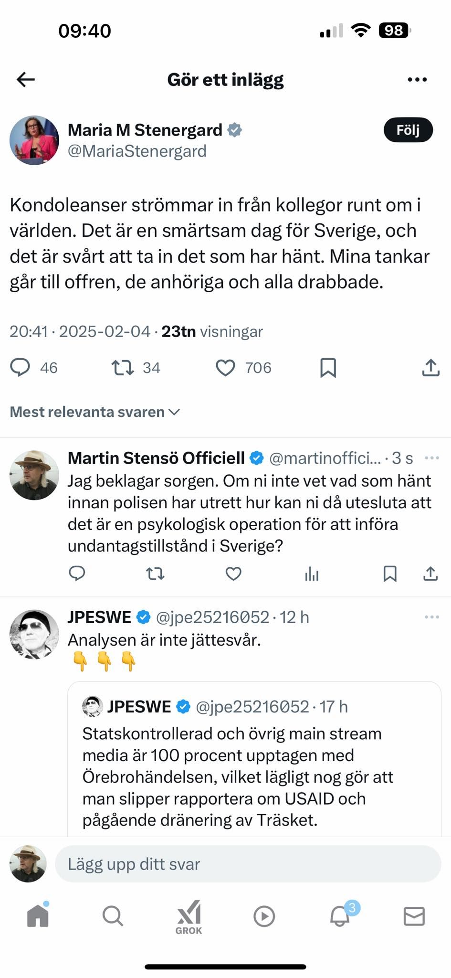451x978 pixels.
Task: Open the top-right page options menu
Action: (417, 79)
